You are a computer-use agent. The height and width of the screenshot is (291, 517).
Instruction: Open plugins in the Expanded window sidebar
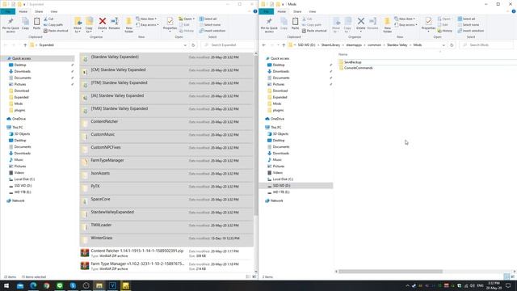(19, 110)
